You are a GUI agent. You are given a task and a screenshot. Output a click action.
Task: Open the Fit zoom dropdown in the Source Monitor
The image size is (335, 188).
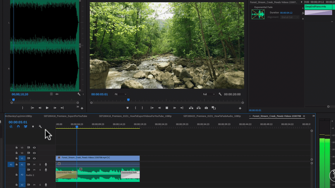[120, 94]
